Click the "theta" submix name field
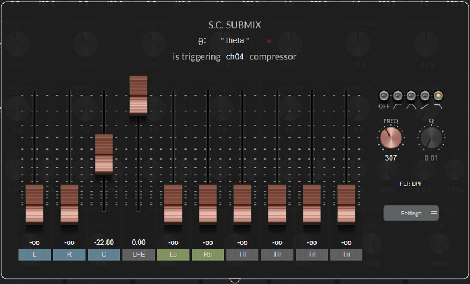470x284 pixels. point(235,40)
